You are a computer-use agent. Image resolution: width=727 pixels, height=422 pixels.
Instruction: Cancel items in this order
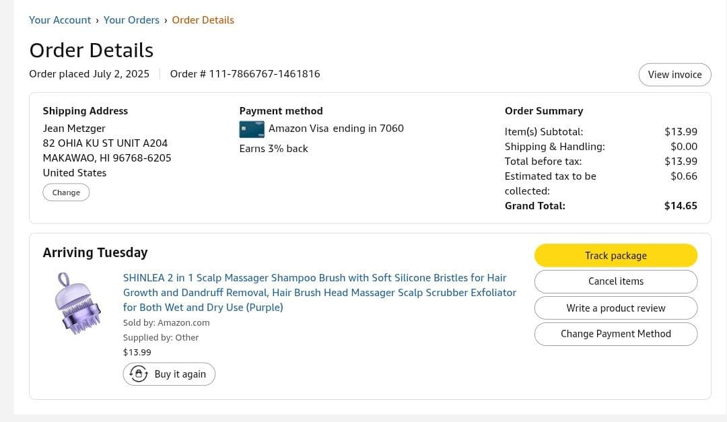(616, 281)
